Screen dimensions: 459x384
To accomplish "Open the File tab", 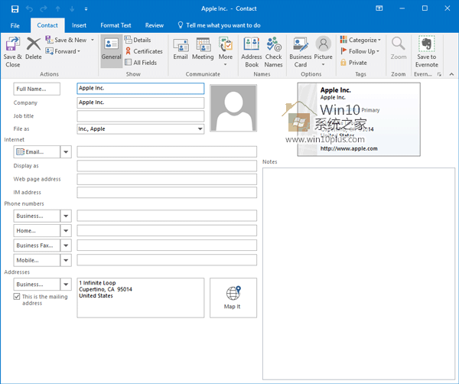I will click(15, 25).
